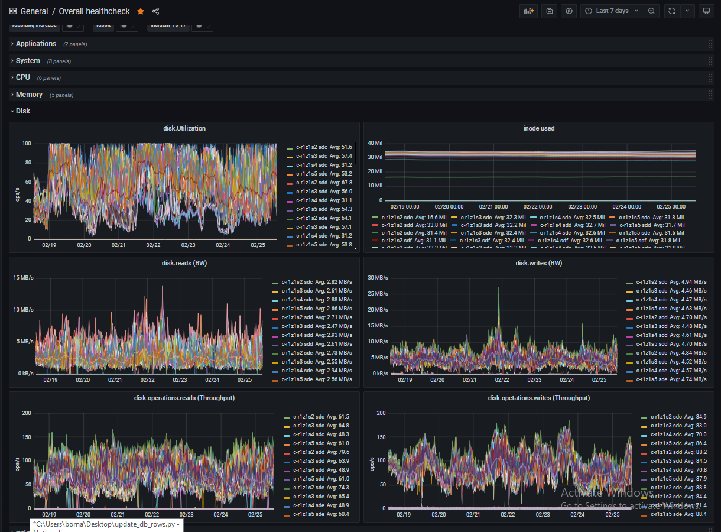Image resolution: width=721 pixels, height=532 pixels.
Task: Refresh the dashboard
Action: (672, 11)
